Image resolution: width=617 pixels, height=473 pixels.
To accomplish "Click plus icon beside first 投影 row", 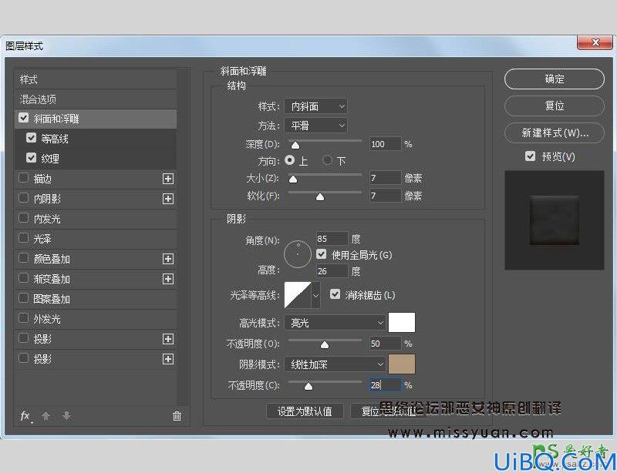I will click(x=168, y=339).
